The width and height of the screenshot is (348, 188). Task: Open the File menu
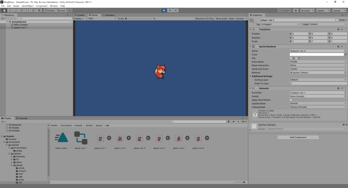click(3, 6)
